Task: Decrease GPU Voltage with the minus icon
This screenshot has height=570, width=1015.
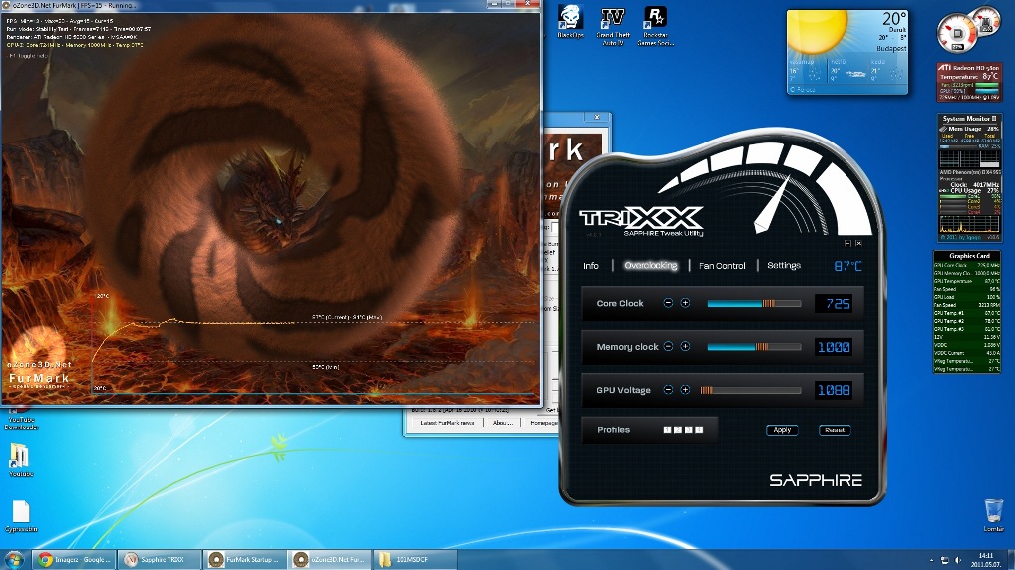Action: pos(668,390)
